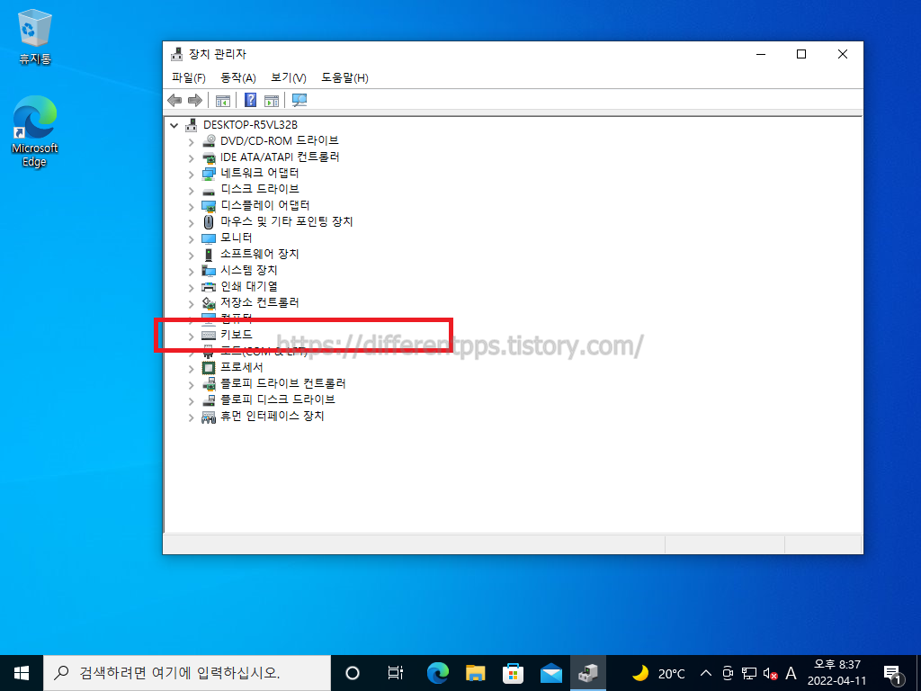
Task: Select the printer icon for 인쇄 대기열
Action: (x=209, y=287)
